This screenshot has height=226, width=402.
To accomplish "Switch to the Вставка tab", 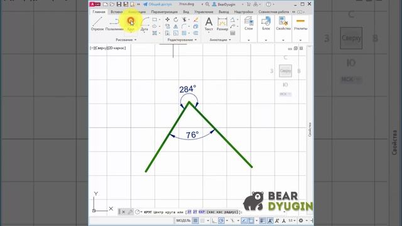I will (117, 12).
